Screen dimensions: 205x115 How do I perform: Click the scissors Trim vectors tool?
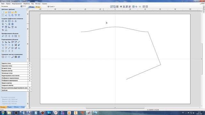16,45
